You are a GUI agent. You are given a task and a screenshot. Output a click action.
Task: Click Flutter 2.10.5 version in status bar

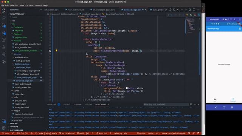pos(154,133)
